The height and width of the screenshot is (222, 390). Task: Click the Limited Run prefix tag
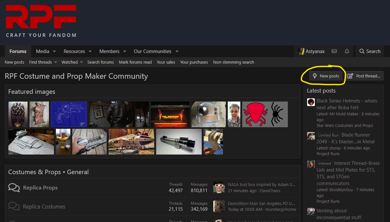[328, 135]
